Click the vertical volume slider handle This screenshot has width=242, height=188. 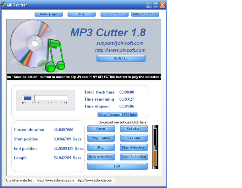pyautogui.click(x=155, y=148)
